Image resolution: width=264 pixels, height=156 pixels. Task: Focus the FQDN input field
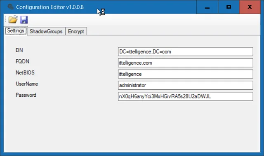coord(185,63)
